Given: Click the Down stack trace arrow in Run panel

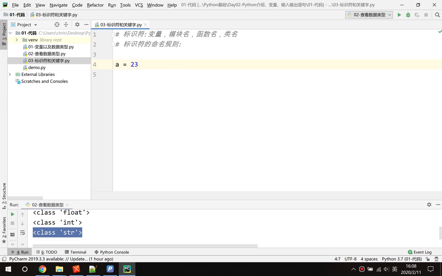Looking at the screenshot, I should click(23, 223).
